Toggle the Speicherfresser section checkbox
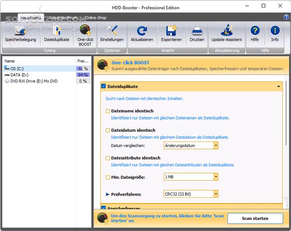The image size is (291, 231). point(104,208)
